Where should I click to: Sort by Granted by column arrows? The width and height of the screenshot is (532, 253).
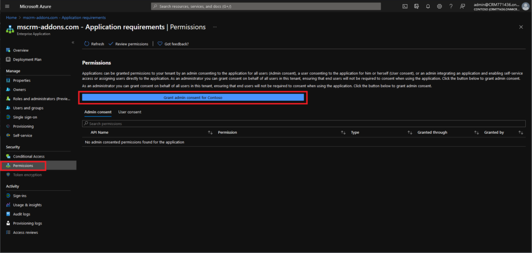(521, 132)
